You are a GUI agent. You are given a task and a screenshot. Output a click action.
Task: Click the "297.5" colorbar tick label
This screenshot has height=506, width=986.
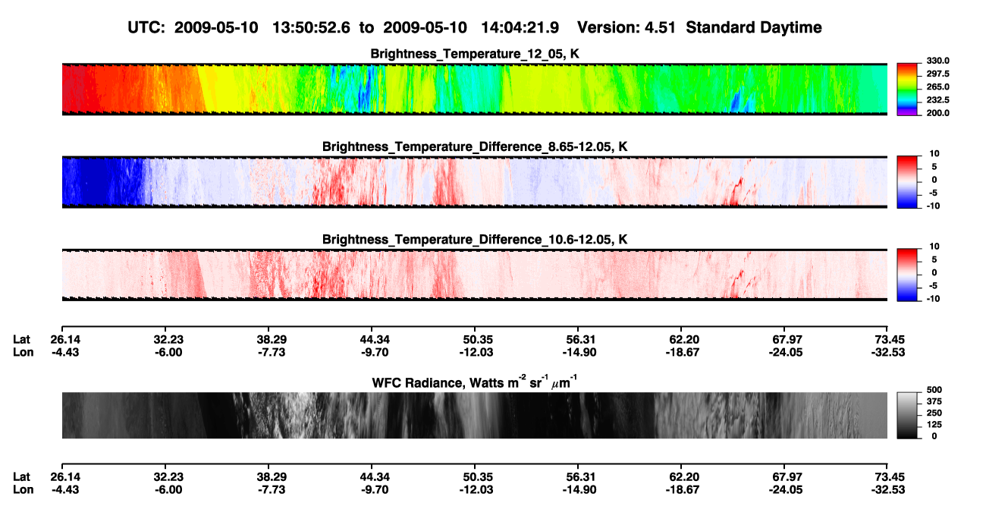tap(937, 74)
